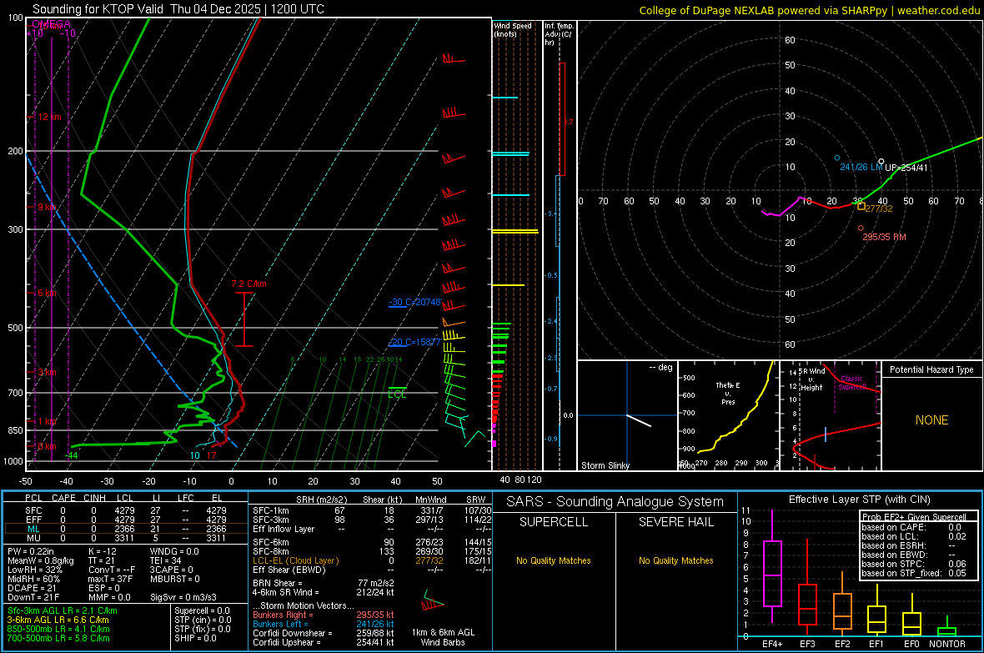Click the 700-500mb LR lapse rate line
This screenshot has width=984, height=653.
[58, 638]
